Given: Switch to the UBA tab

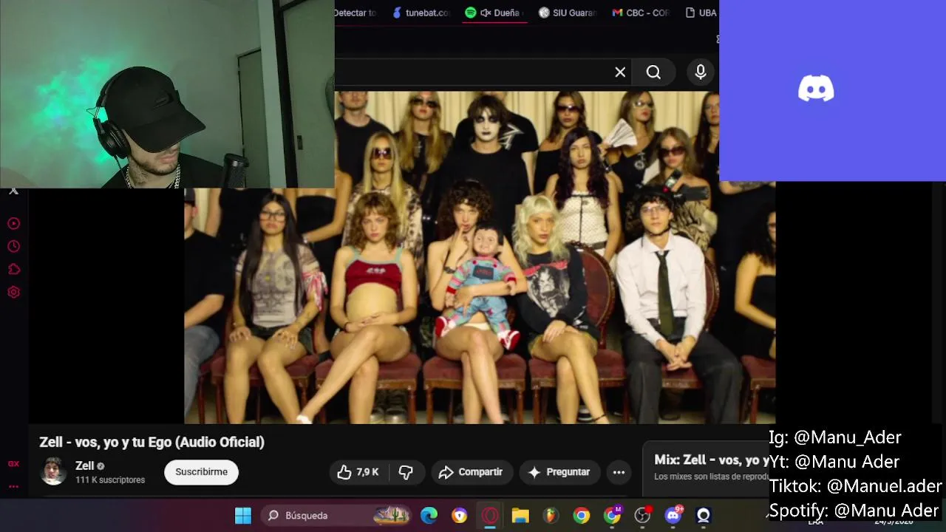Looking at the screenshot, I should [x=701, y=13].
